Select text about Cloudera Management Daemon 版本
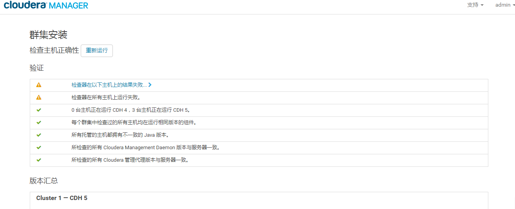 tap(146, 147)
